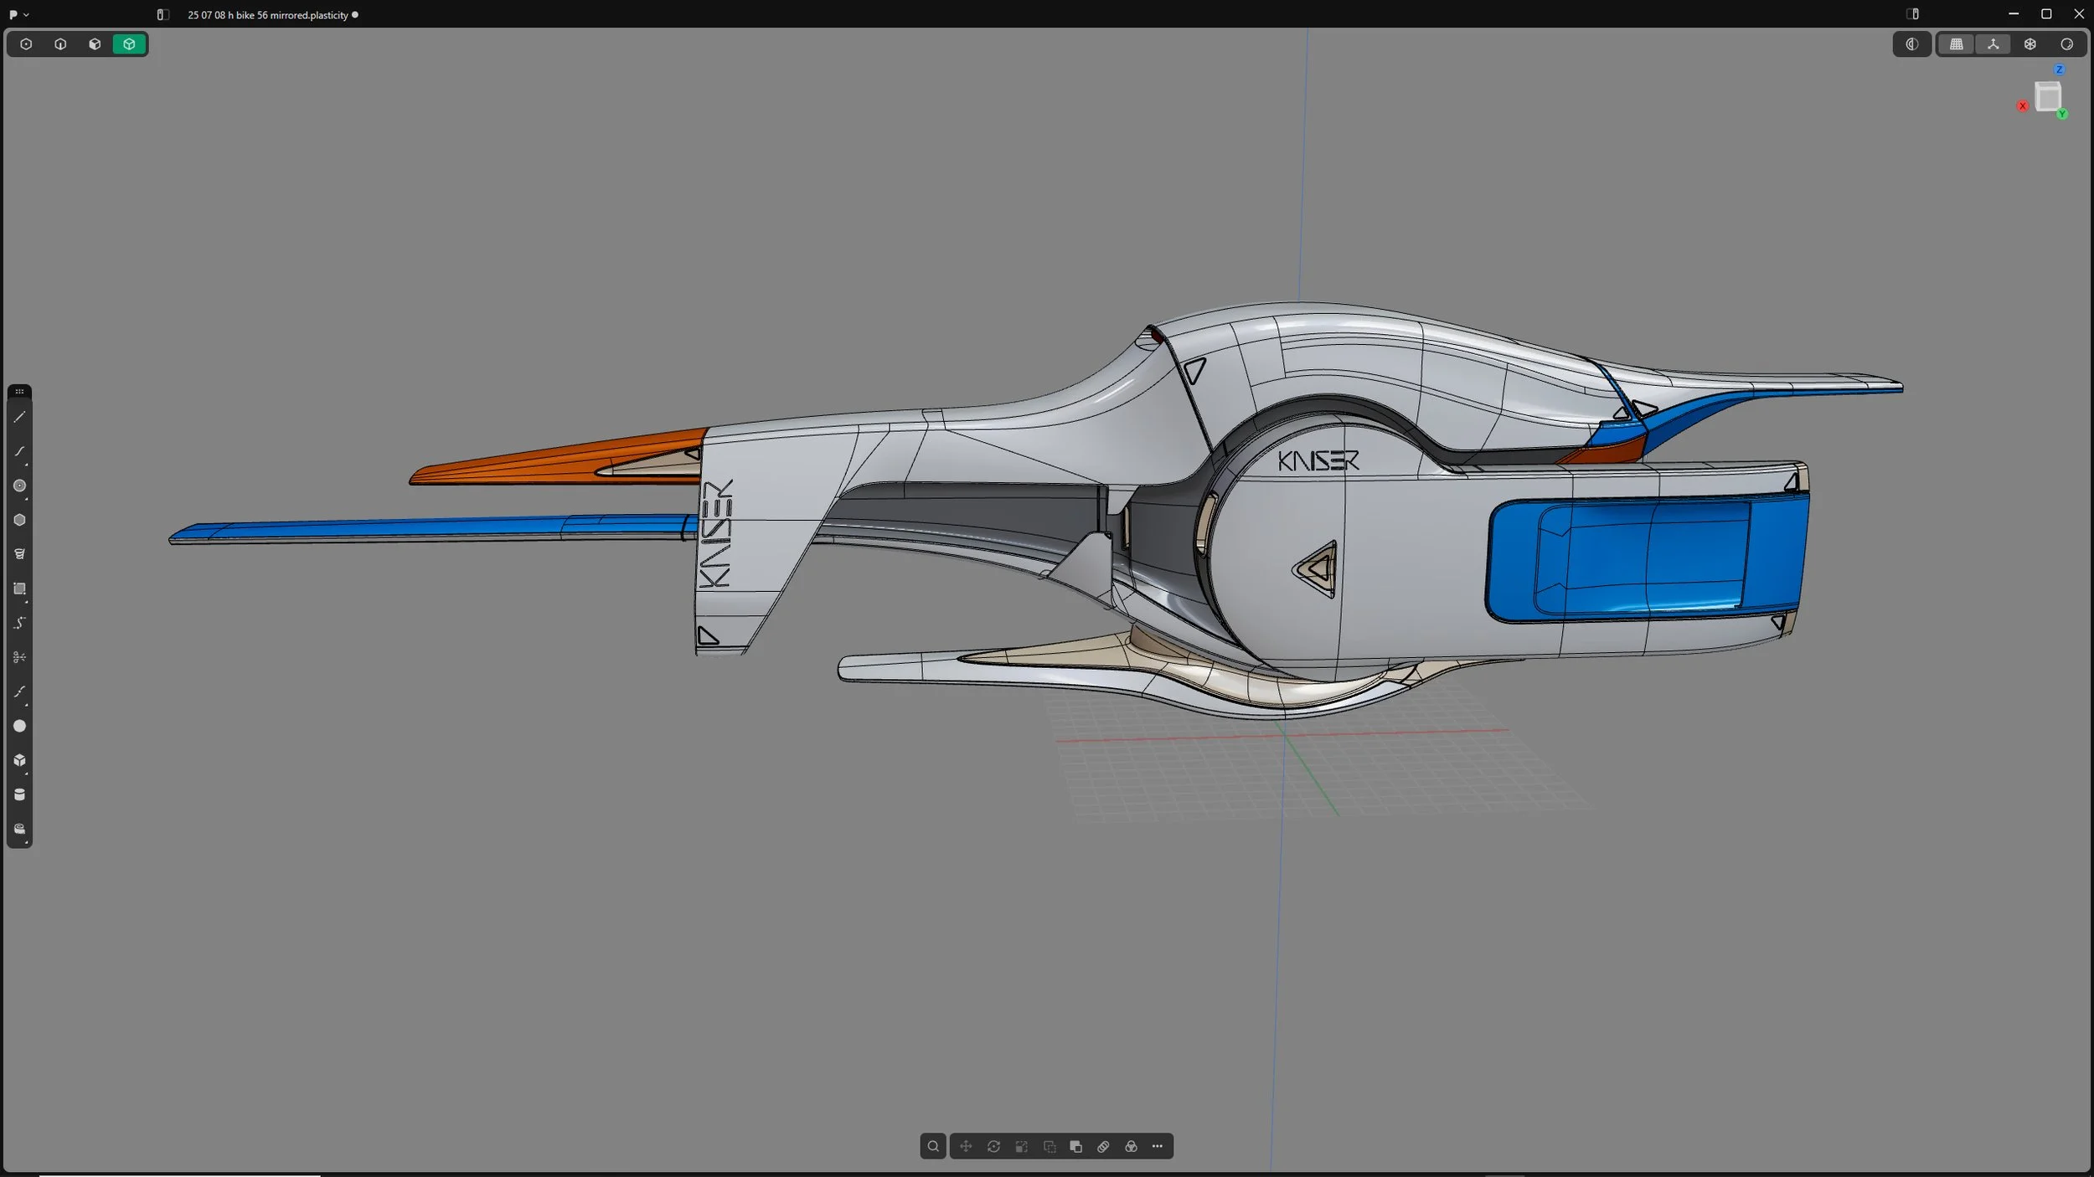Image resolution: width=2094 pixels, height=1177 pixels.
Task: Select the measure tape tool
Action: click(x=19, y=829)
